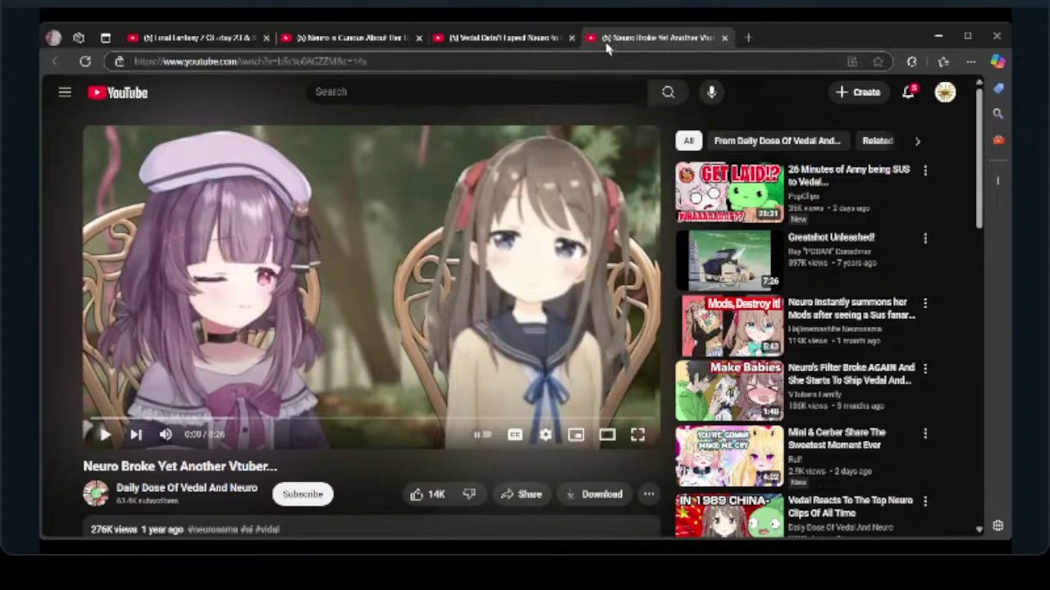Viewport: 1050px width, 590px height.
Task: Refresh the browser page
Action: click(84, 61)
